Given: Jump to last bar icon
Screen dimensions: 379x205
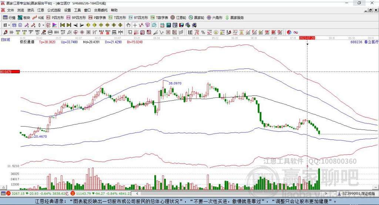Looking at the screenshot, I should point(69,25).
